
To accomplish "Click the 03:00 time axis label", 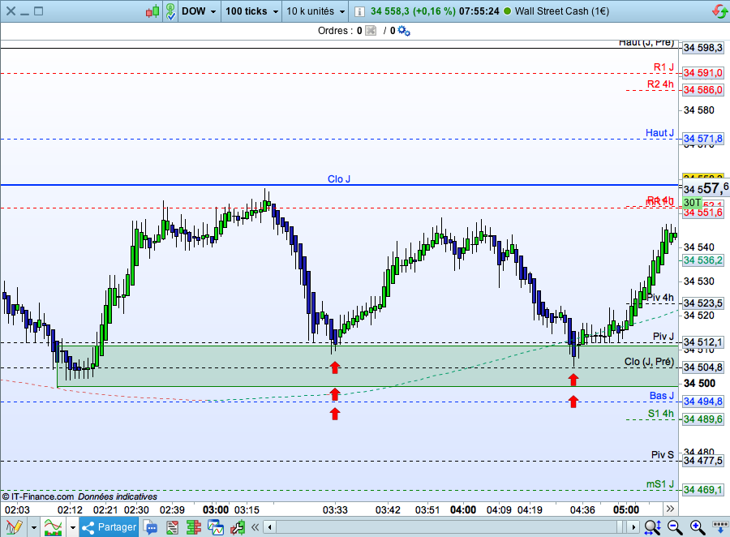I will (x=216, y=510).
